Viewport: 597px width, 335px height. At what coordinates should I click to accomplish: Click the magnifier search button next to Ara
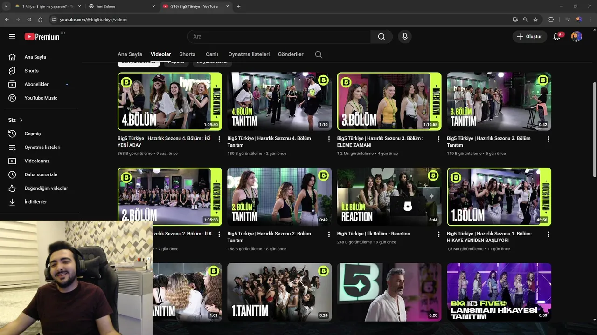(x=382, y=37)
